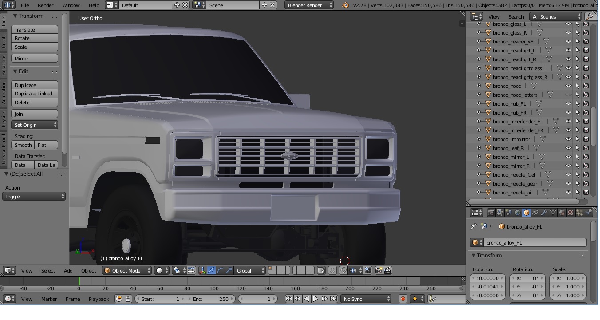Select the scale manipulator icon
600x320 pixels.
point(229,270)
